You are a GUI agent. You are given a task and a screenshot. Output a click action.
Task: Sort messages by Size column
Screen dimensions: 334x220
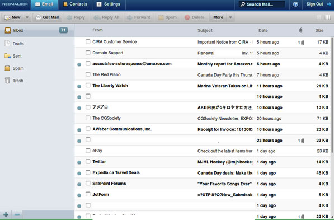(x=319, y=30)
